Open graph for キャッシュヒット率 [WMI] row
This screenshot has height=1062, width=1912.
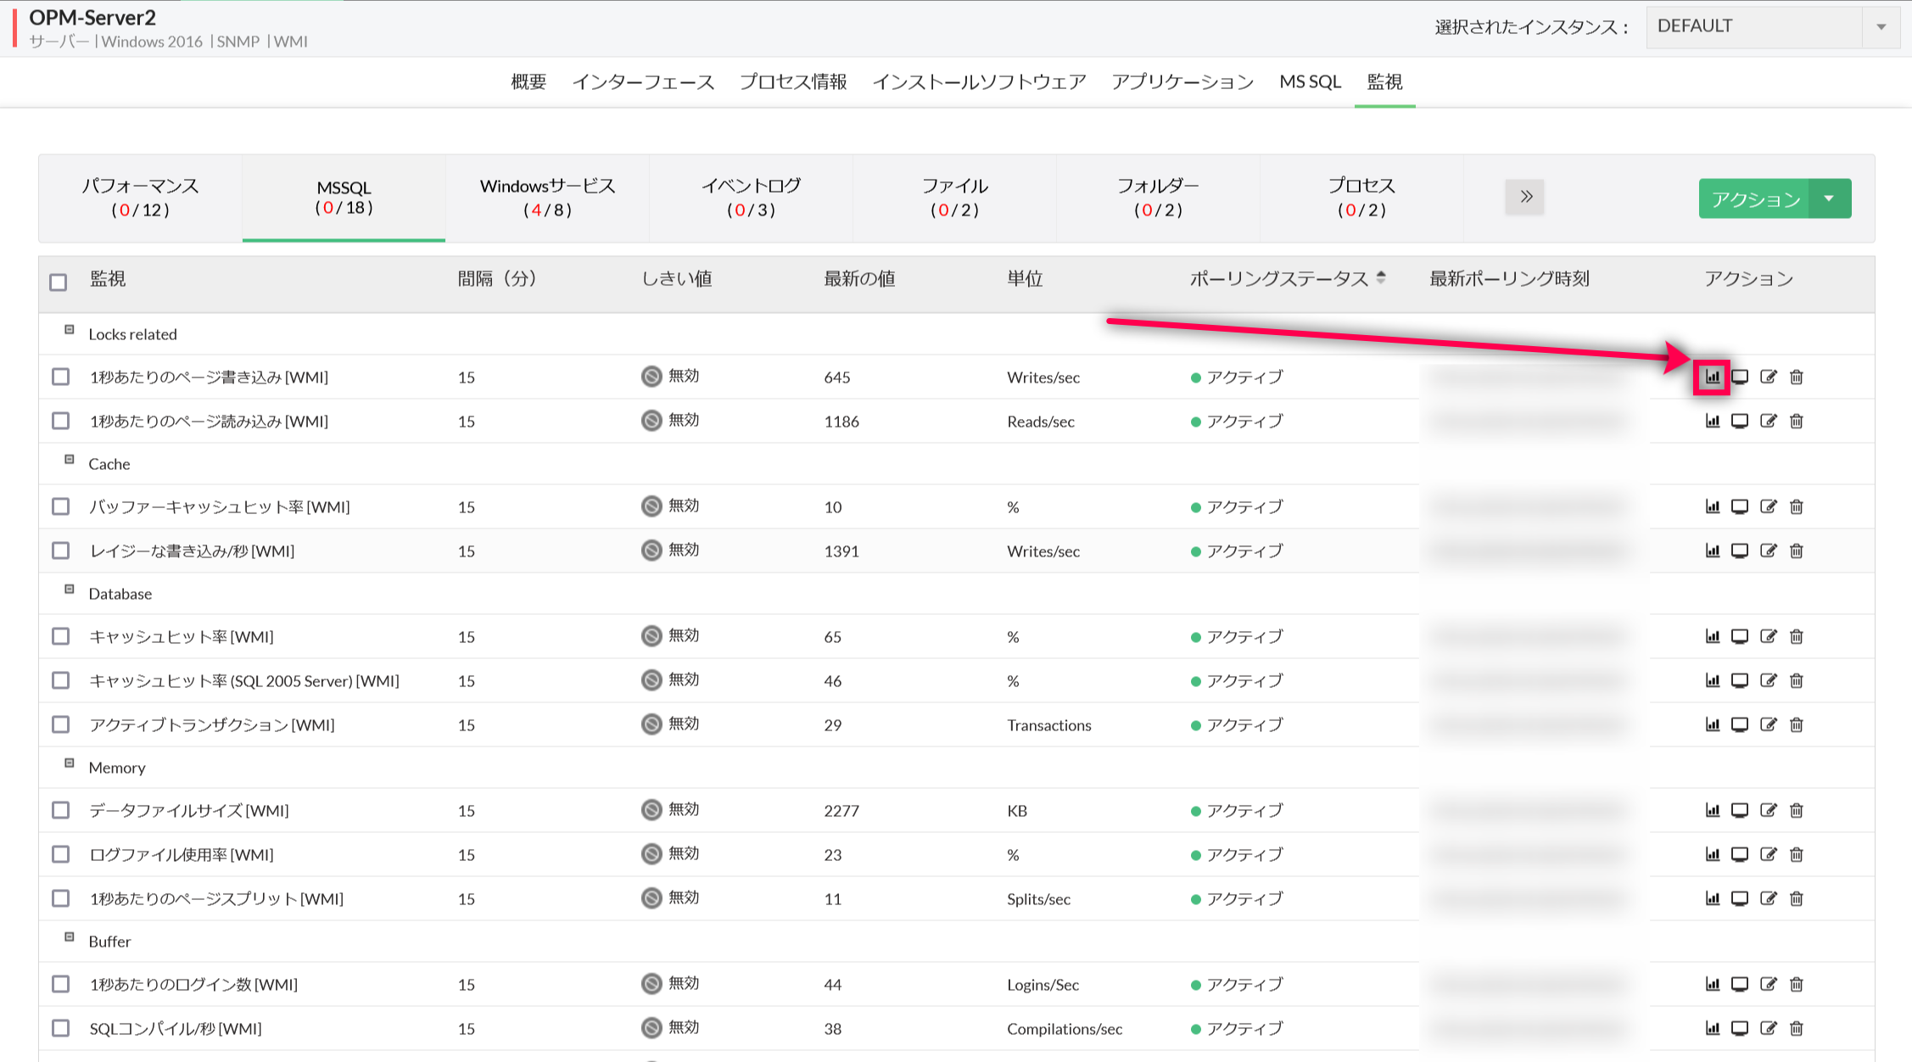(1712, 636)
